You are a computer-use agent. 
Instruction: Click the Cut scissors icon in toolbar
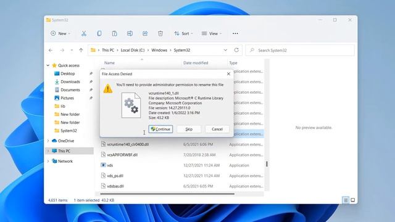(84, 33)
